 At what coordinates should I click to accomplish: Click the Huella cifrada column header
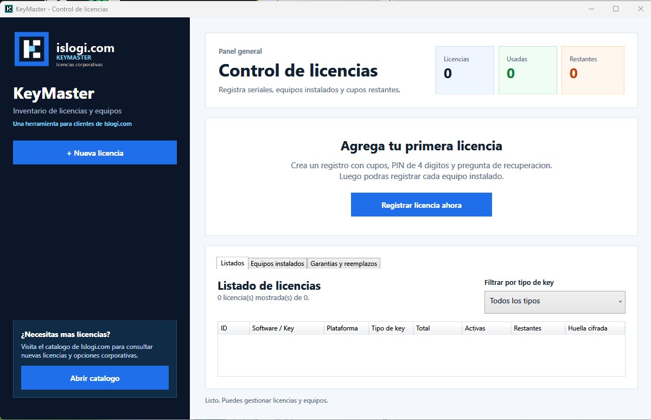click(x=595, y=328)
